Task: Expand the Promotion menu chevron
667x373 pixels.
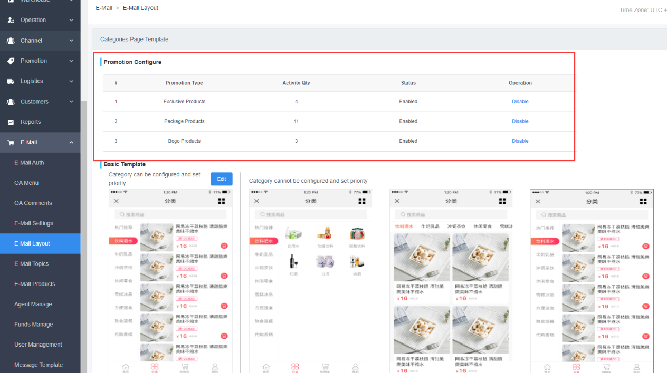Action: coord(71,61)
